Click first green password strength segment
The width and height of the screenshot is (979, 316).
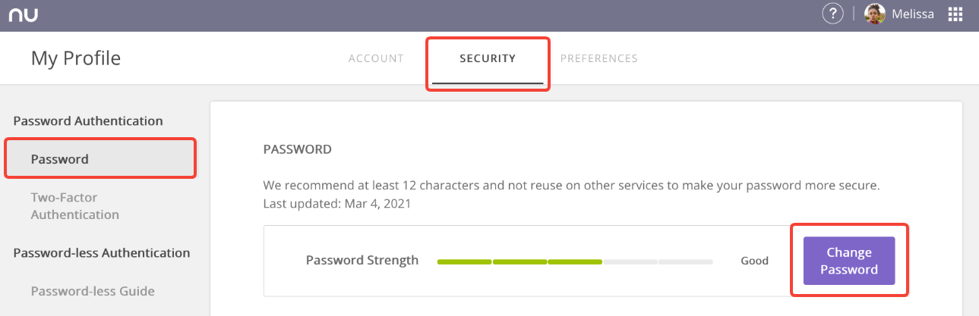(464, 261)
